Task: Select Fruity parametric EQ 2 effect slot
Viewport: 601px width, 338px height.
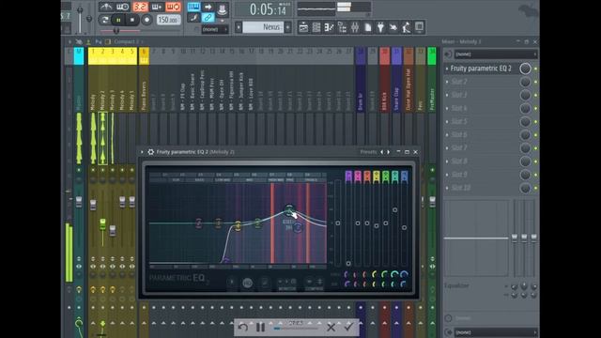Action: [481, 69]
